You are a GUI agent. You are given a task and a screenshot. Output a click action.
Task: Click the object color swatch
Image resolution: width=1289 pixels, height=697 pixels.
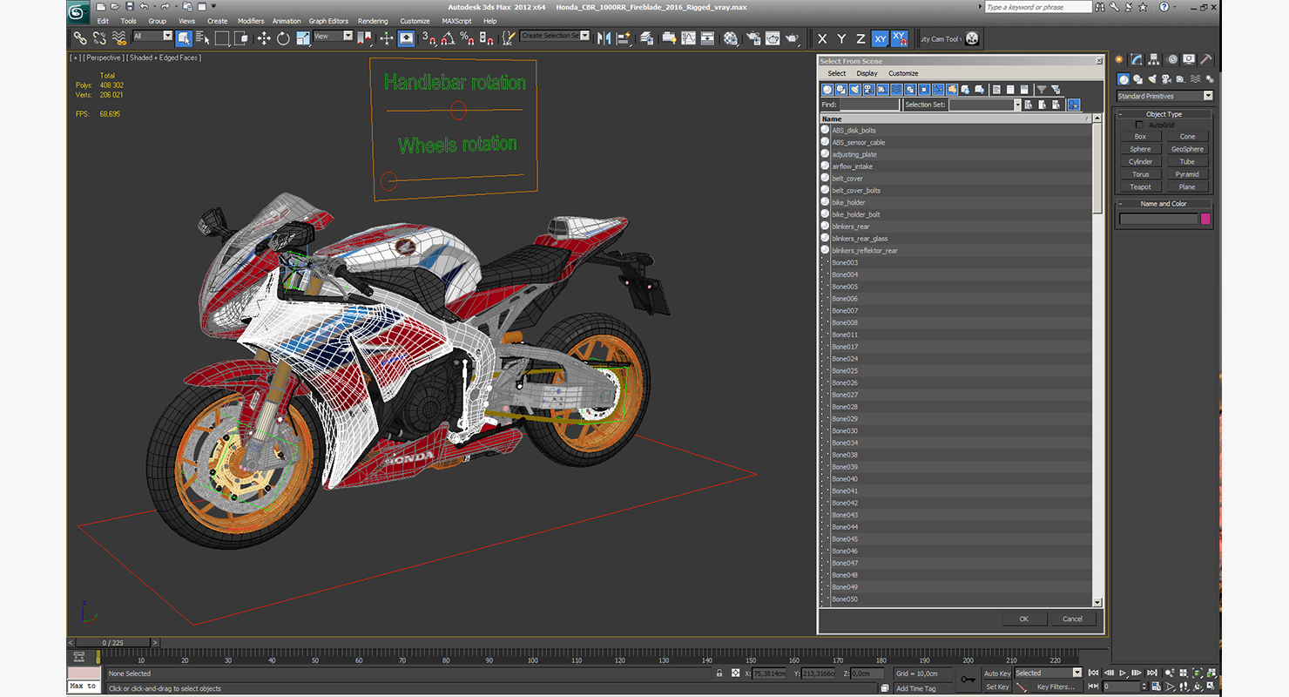pyautogui.click(x=1205, y=219)
